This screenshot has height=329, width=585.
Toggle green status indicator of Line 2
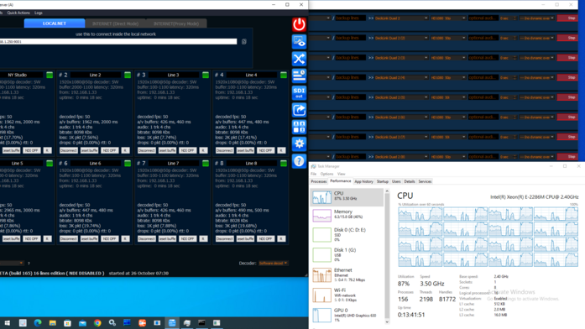128,75
